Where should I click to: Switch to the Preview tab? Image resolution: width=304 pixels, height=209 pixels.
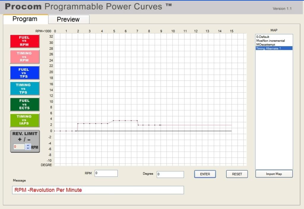[x=68, y=19]
